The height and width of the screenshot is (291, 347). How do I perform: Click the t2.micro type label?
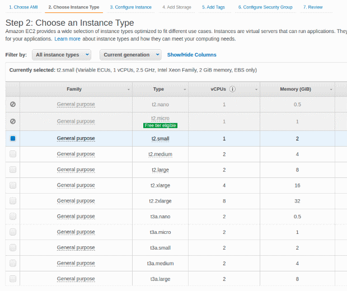coord(161,119)
